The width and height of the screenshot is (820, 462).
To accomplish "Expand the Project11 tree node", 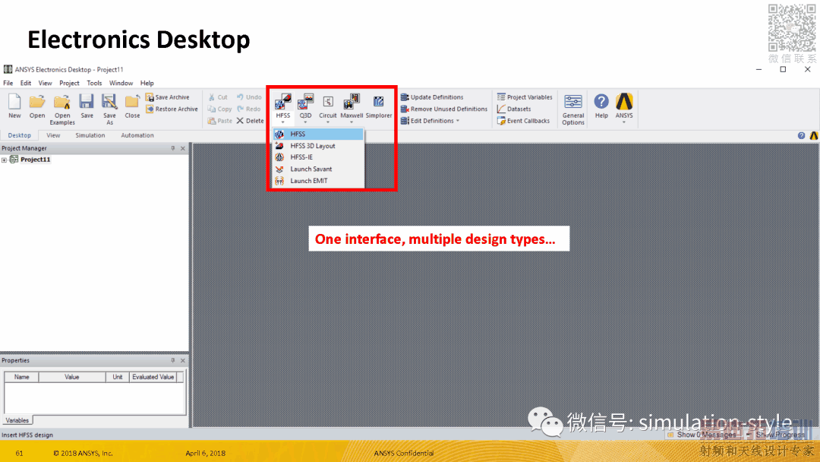I will 5,160.
